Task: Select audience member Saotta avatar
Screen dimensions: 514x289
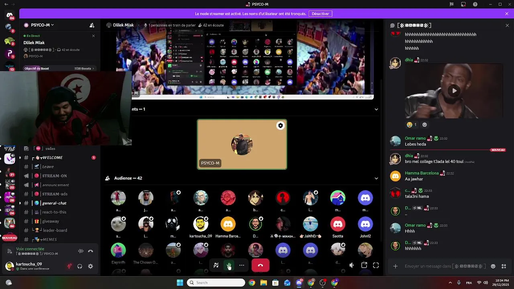Action: tap(338, 224)
